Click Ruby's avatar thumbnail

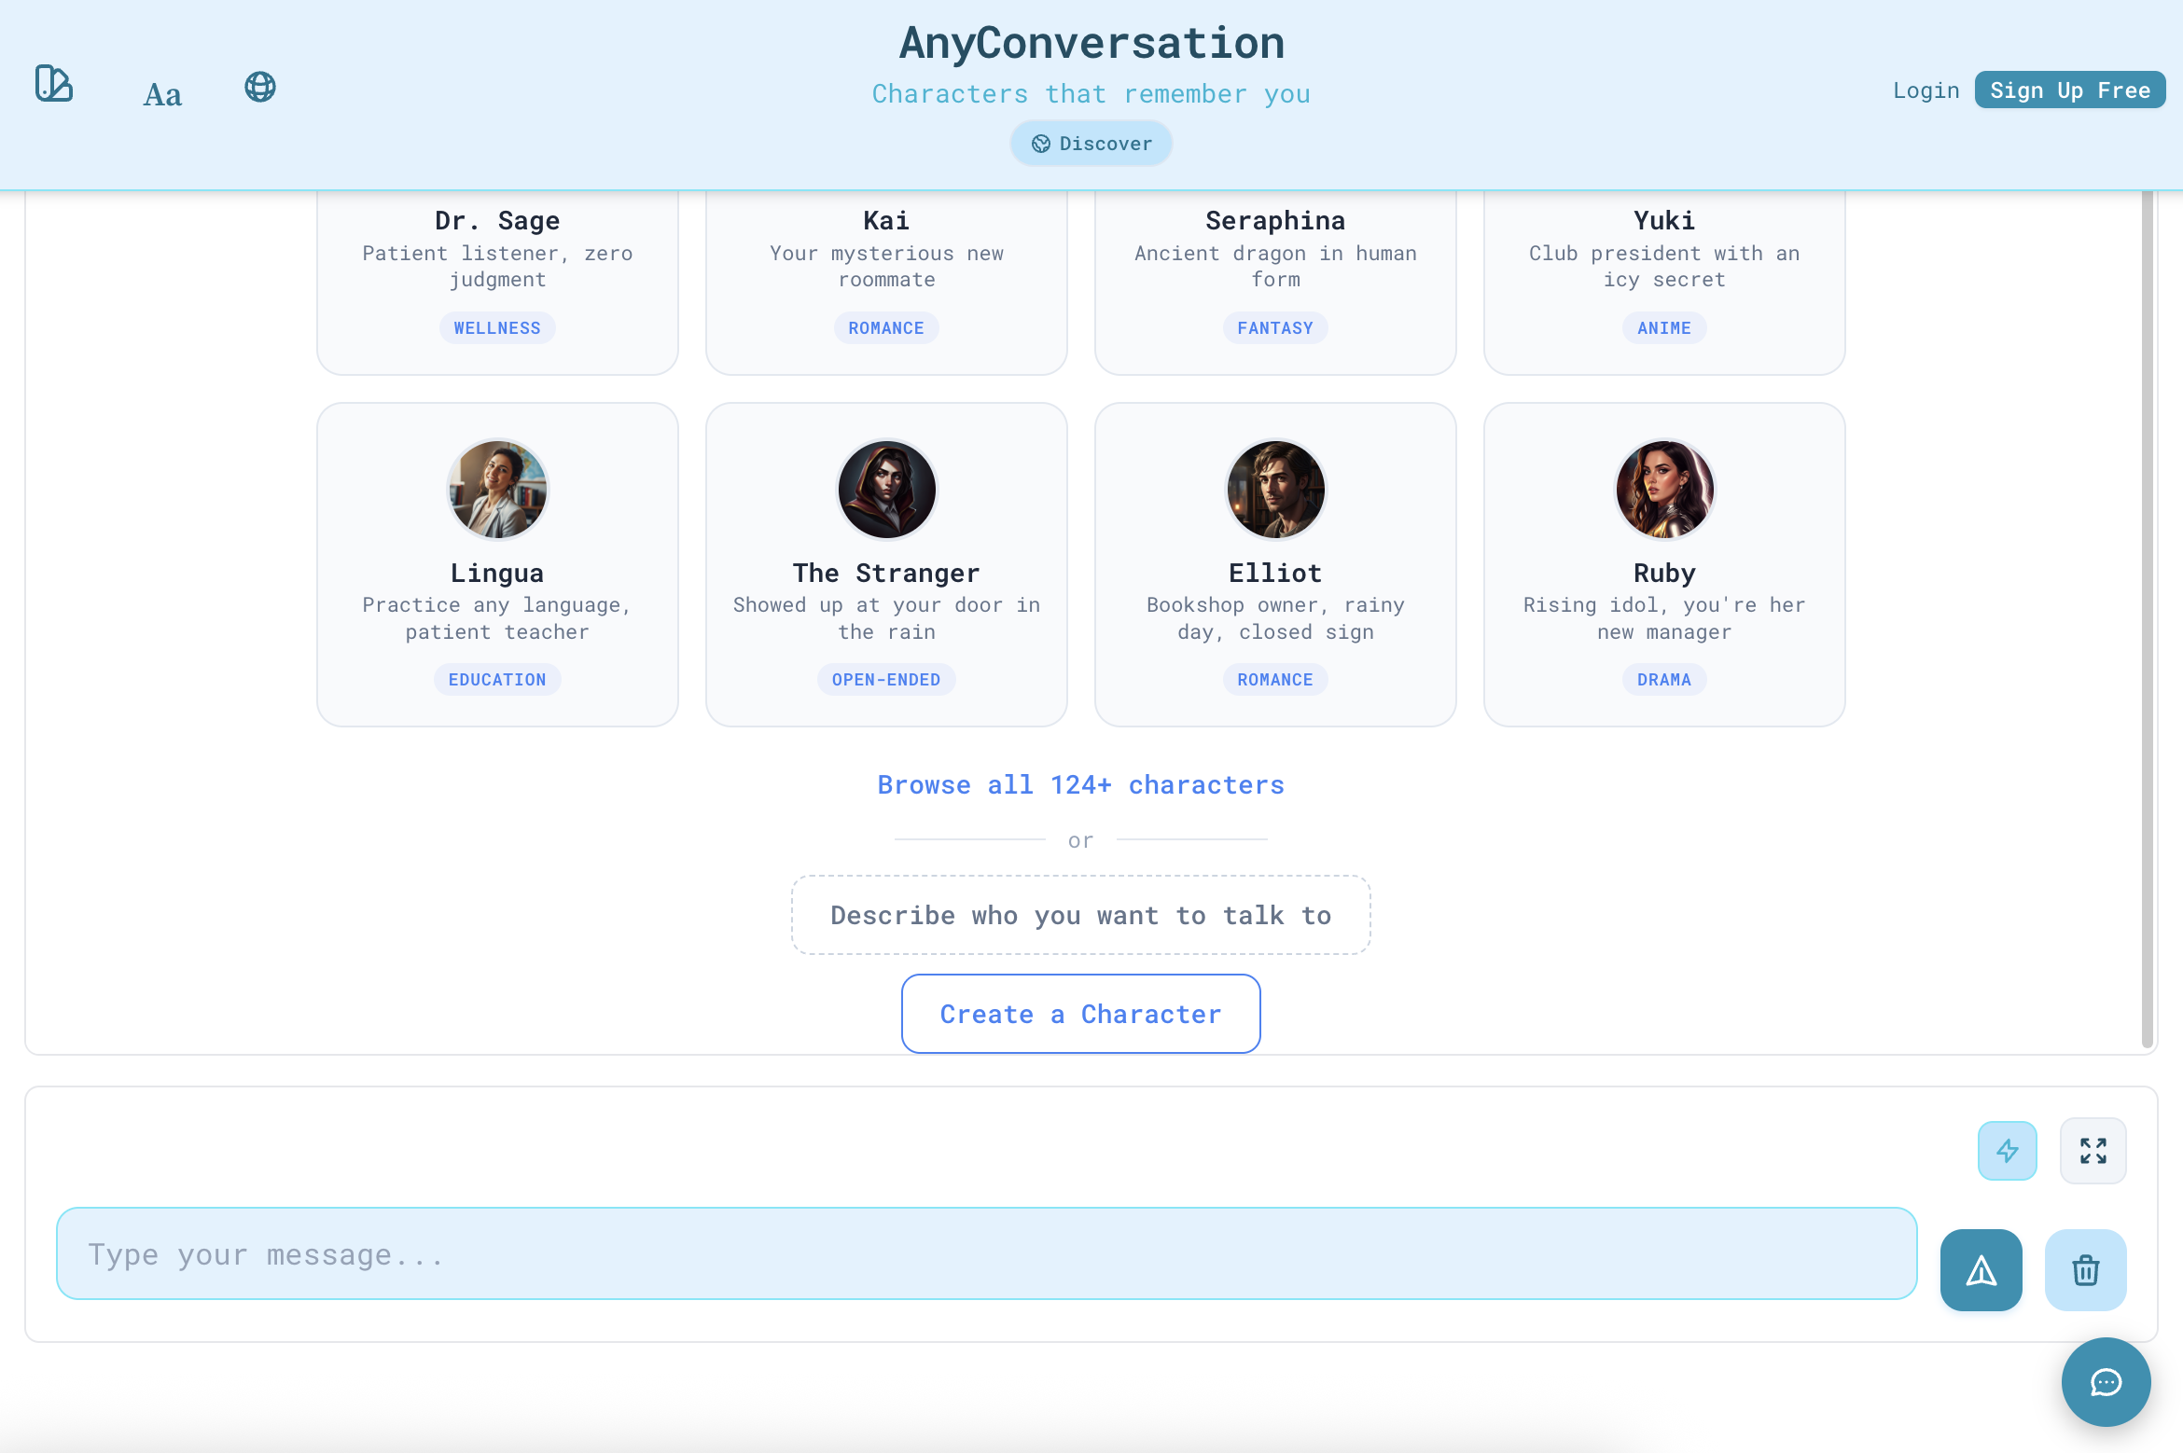point(1664,489)
